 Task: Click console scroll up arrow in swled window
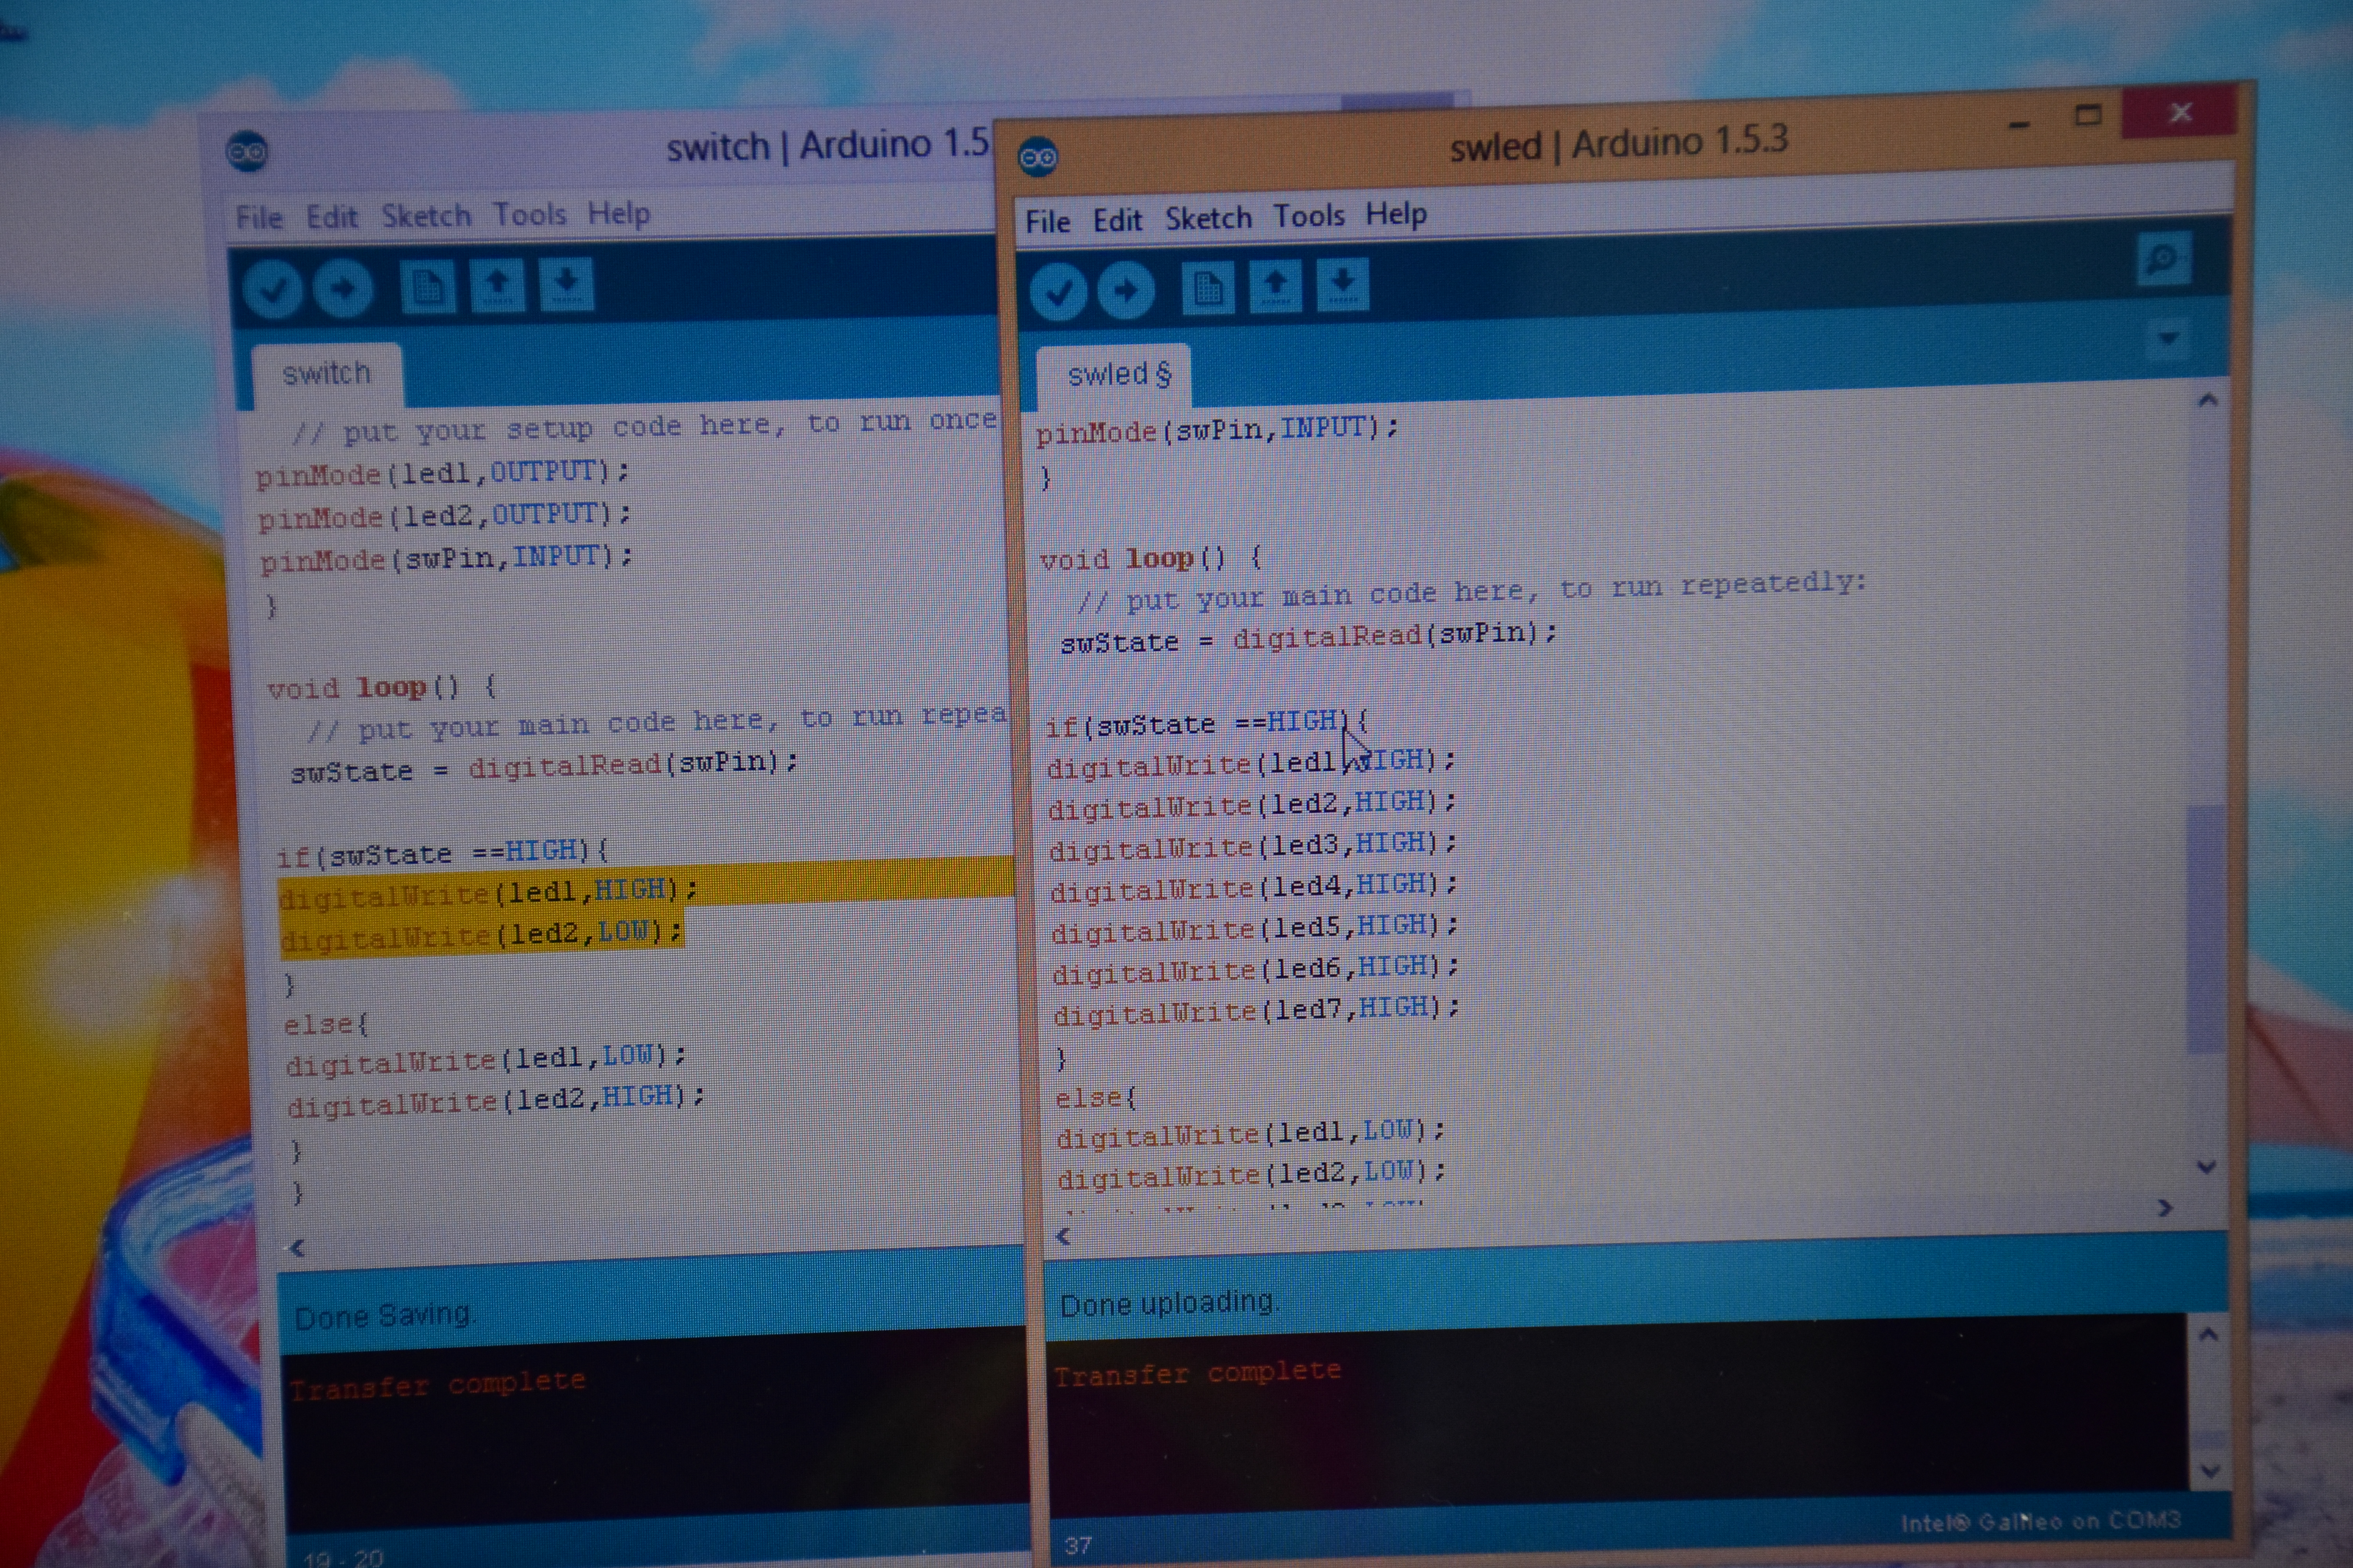[x=2210, y=1335]
